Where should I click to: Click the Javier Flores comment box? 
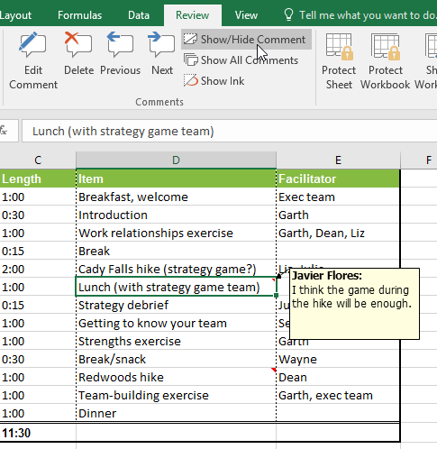click(x=354, y=304)
